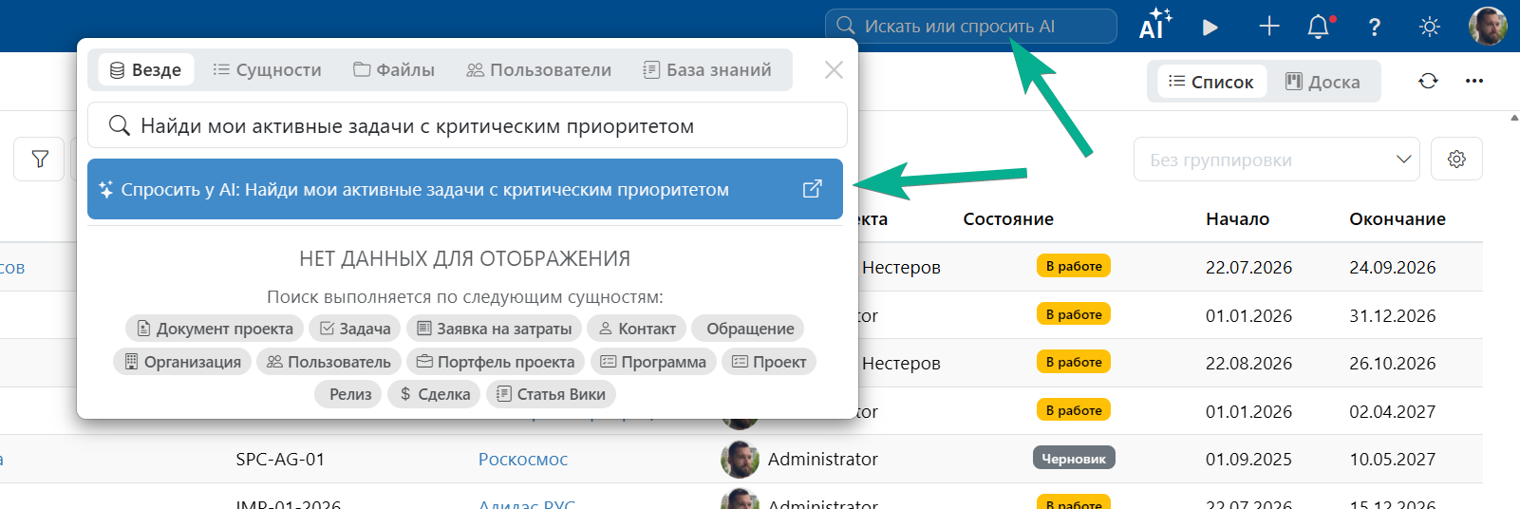The image size is (1520, 509).
Task: Open AI query in new window icon
Action: point(812,189)
